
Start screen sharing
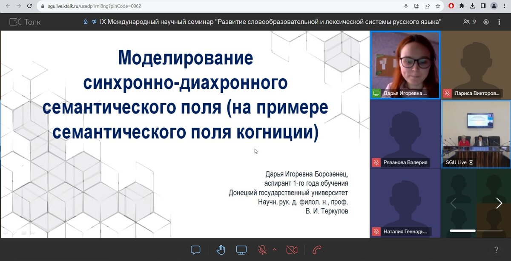[x=241, y=250]
